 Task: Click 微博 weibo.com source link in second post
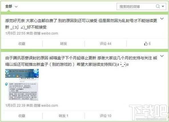click(46, 105)
